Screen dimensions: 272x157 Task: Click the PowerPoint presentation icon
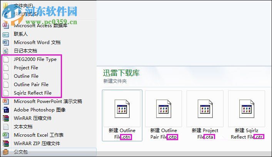click(x=5, y=101)
